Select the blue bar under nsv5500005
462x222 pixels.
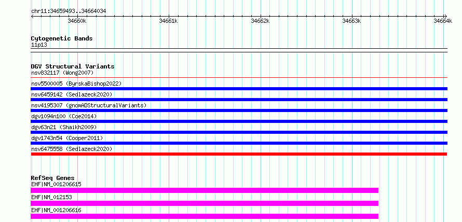pyautogui.click(x=239, y=89)
